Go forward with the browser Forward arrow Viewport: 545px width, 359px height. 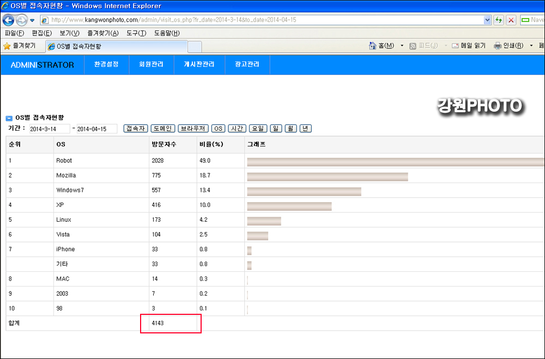(x=22, y=20)
